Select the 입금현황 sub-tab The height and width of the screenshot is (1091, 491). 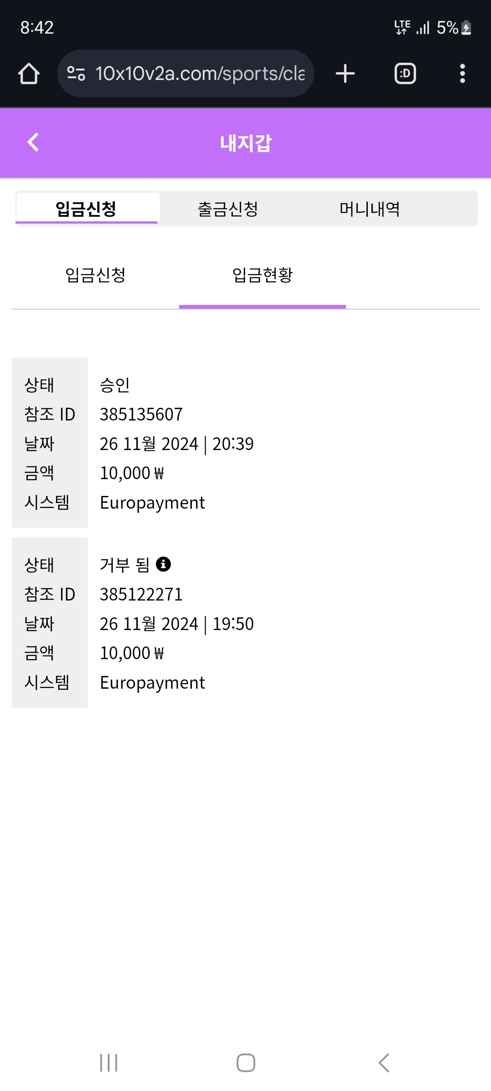click(262, 275)
